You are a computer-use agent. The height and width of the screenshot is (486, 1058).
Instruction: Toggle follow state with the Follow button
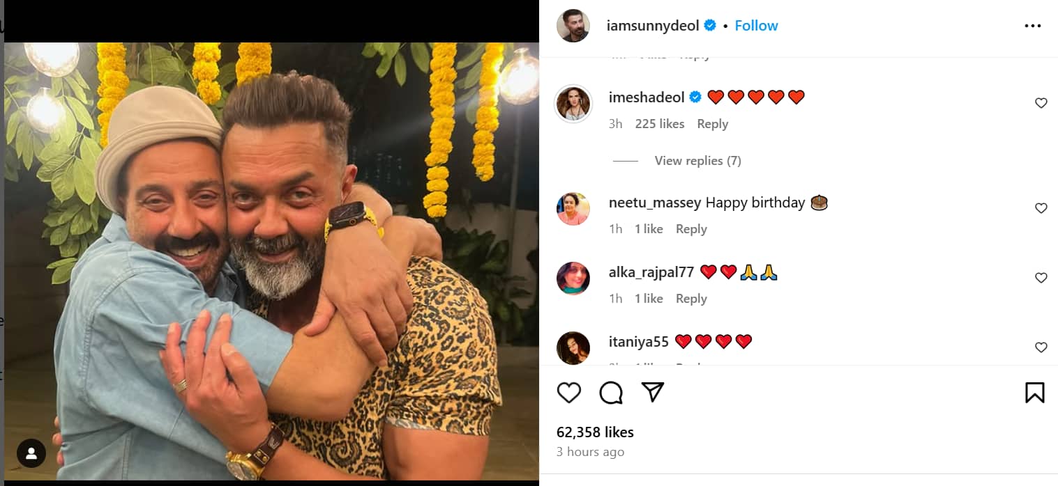(756, 25)
